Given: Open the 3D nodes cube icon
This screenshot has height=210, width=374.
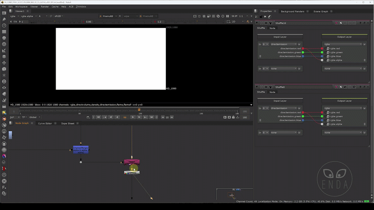Looking at the screenshot, I should point(4,69).
